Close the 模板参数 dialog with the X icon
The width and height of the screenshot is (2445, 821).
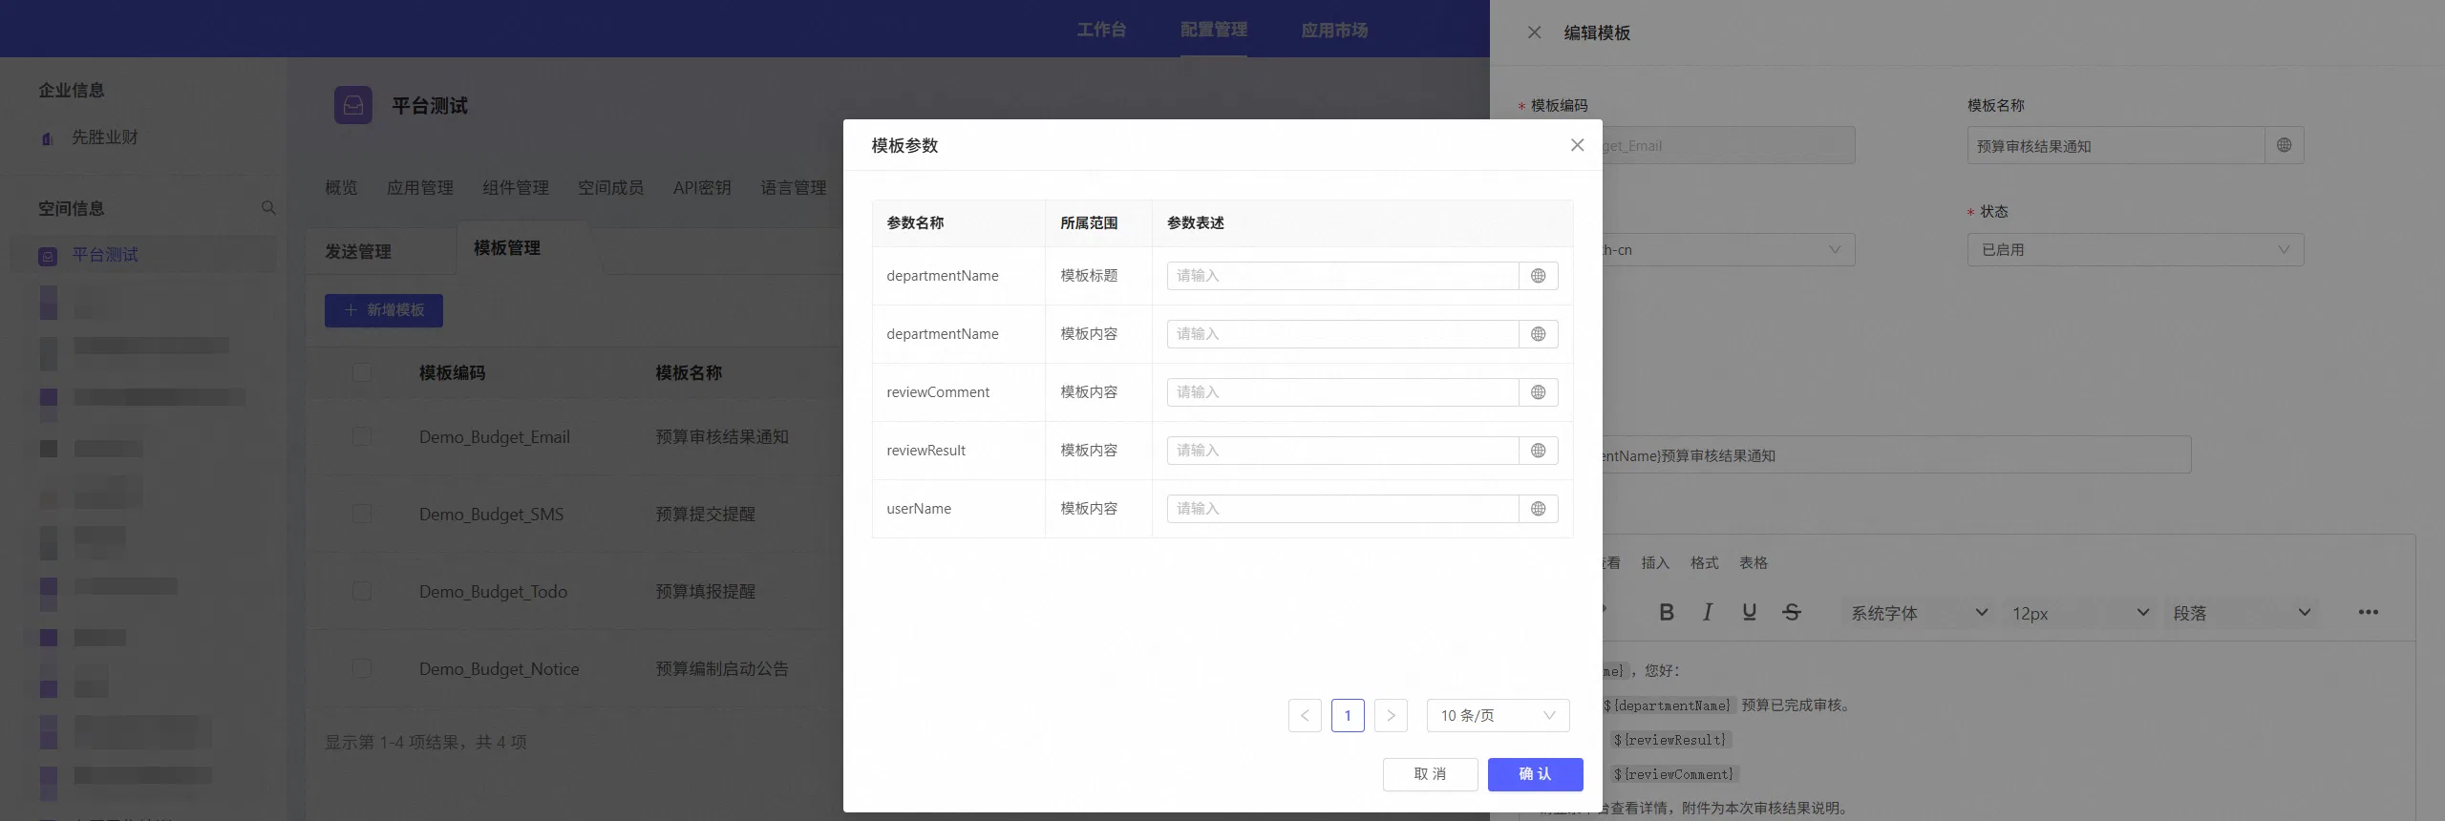pyautogui.click(x=1577, y=145)
